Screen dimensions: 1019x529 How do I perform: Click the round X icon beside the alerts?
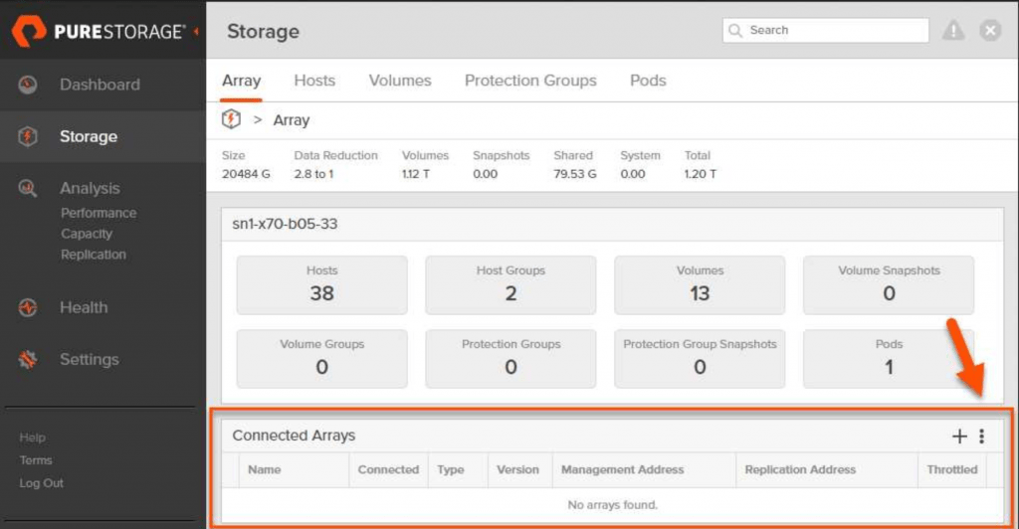click(990, 31)
